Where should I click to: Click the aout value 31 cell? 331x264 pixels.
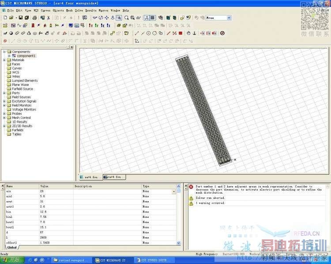41,202
